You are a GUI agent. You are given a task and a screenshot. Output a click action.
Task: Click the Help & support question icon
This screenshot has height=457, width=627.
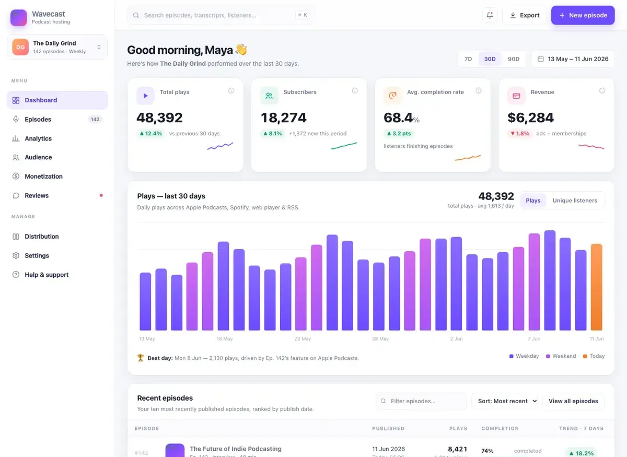[x=16, y=275]
